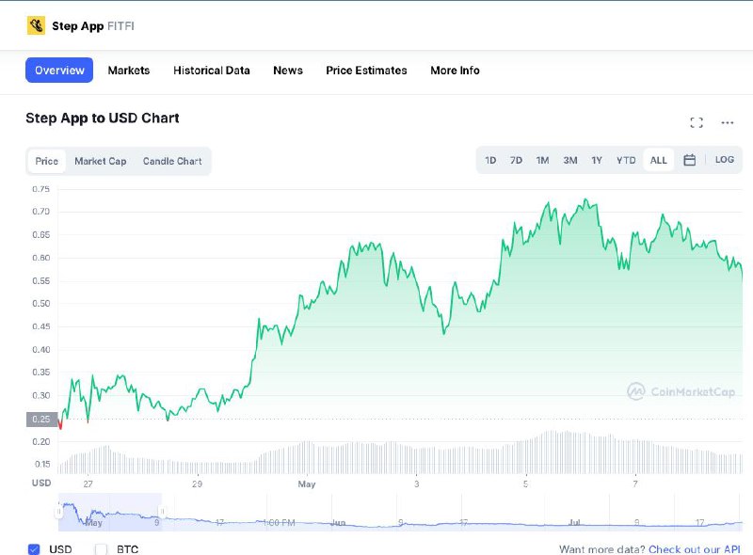
Task: Follow the Check out our API link
Action: tap(695, 549)
